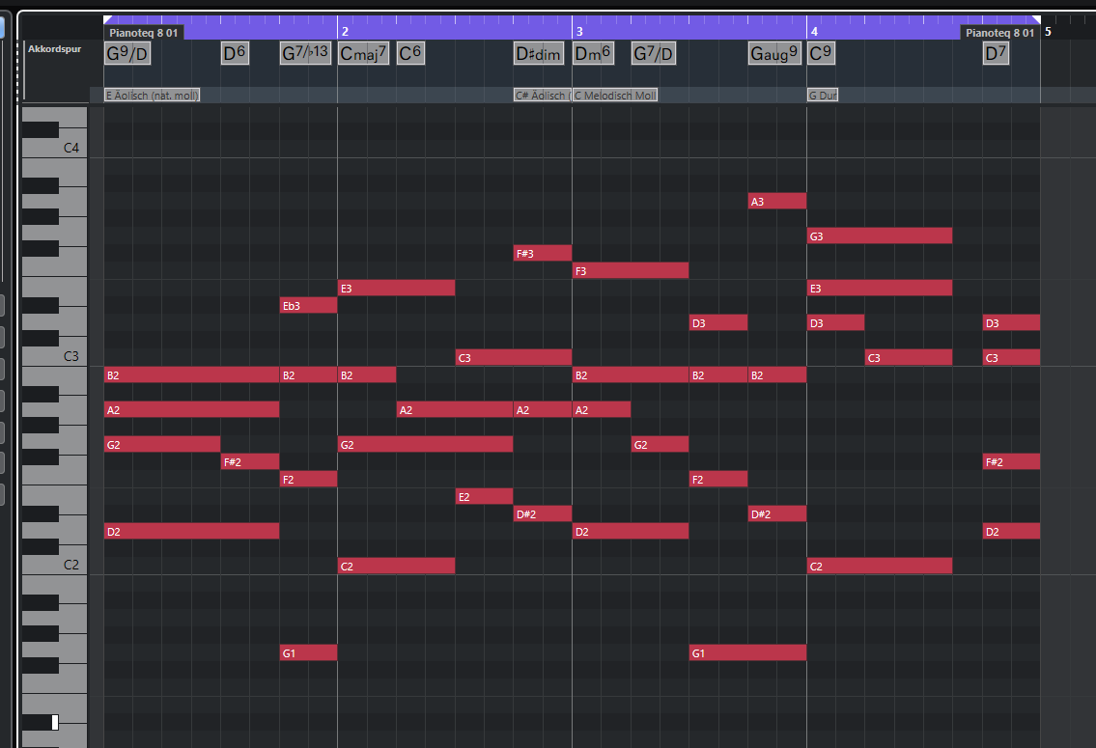Click bar 4 in the timeline ruler
This screenshot has height=748, width=1096.
pos(814,32)
